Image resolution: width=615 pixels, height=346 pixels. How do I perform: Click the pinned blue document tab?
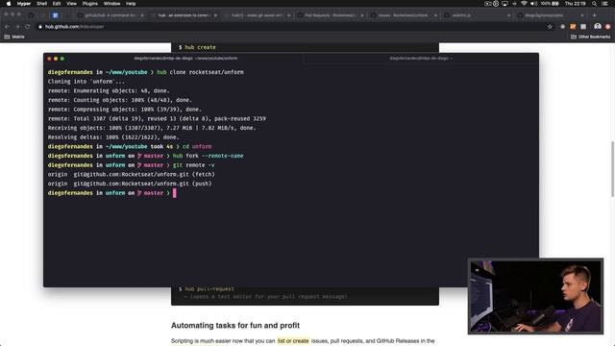pos(56,15)
